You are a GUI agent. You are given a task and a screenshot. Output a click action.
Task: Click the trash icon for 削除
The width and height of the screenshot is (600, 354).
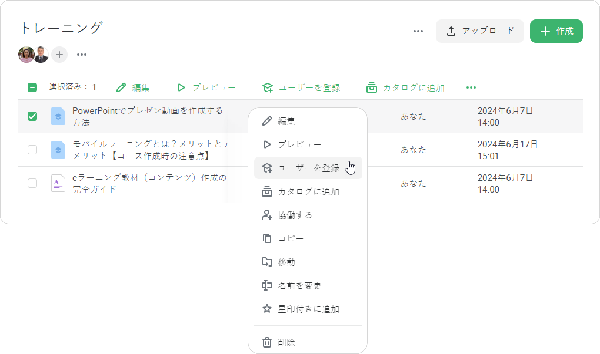pyautogui.click(x=267, y=342)
